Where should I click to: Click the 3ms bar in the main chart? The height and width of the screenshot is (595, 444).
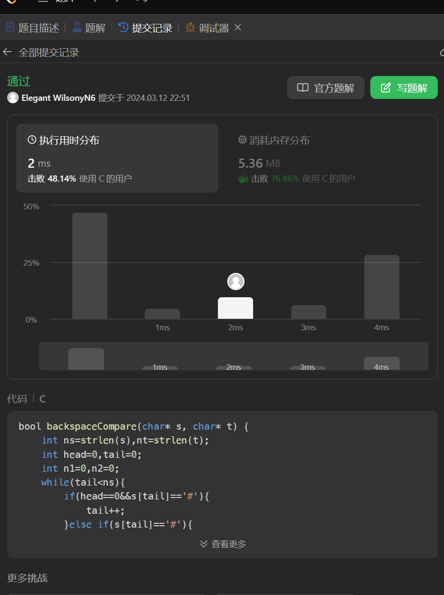[309, 312]
